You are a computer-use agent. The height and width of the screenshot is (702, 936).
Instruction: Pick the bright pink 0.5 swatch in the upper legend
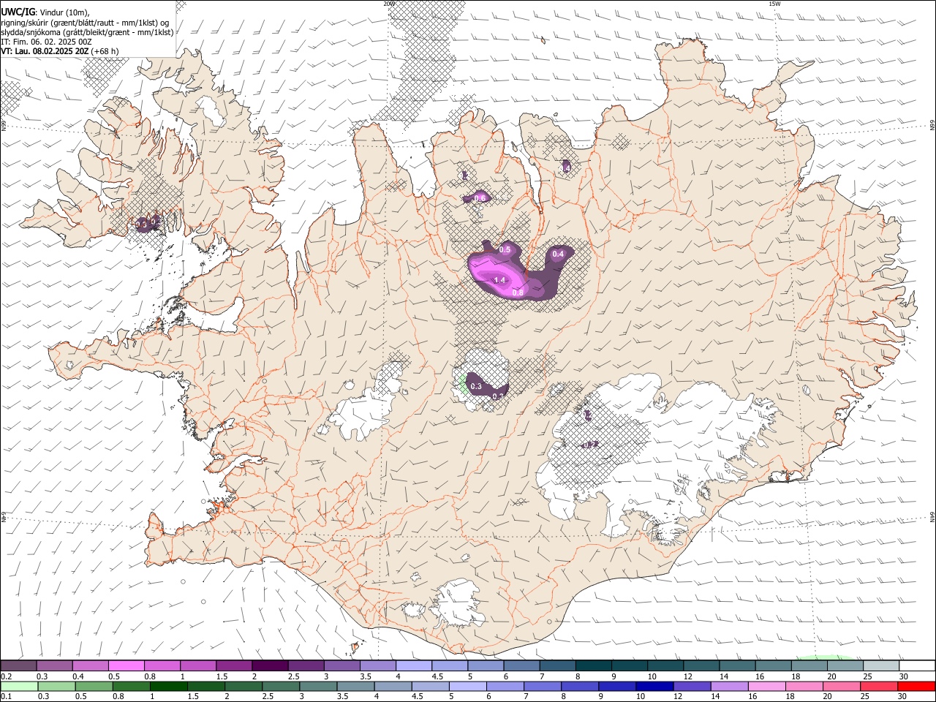126,665
